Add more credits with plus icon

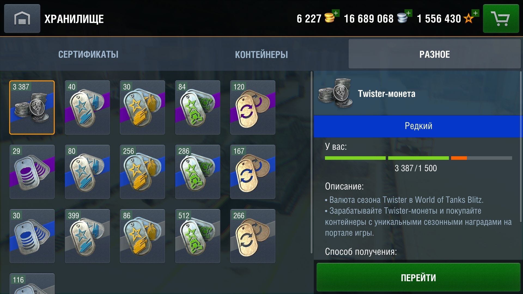[x=408, y=13]
